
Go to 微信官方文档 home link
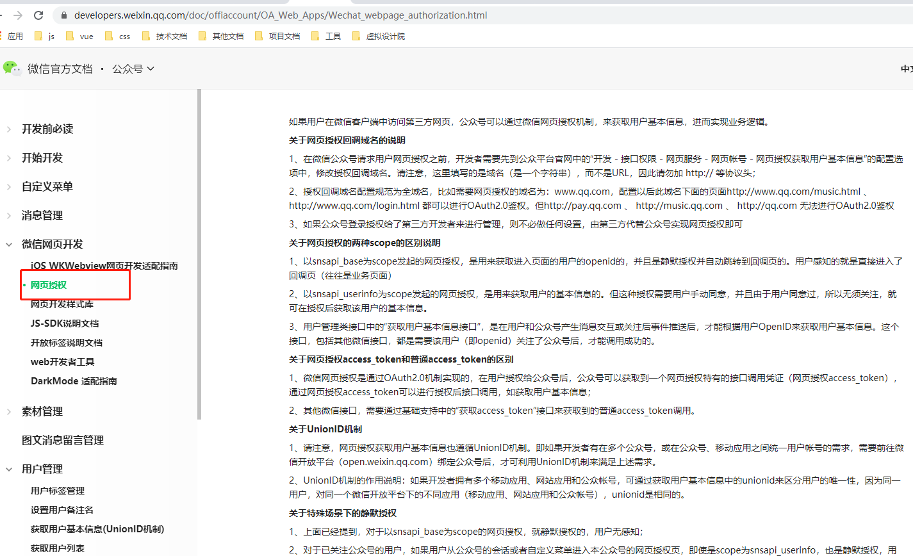pyautogui.click(x=60, y=69)
